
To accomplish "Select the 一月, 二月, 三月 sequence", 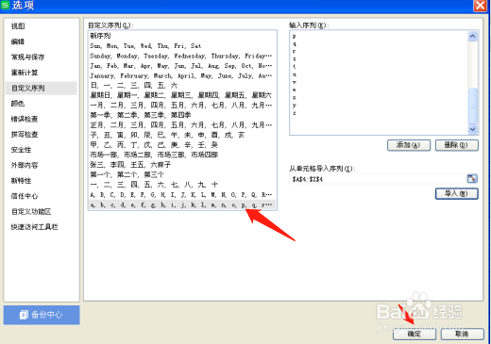I will pos(182,106).
